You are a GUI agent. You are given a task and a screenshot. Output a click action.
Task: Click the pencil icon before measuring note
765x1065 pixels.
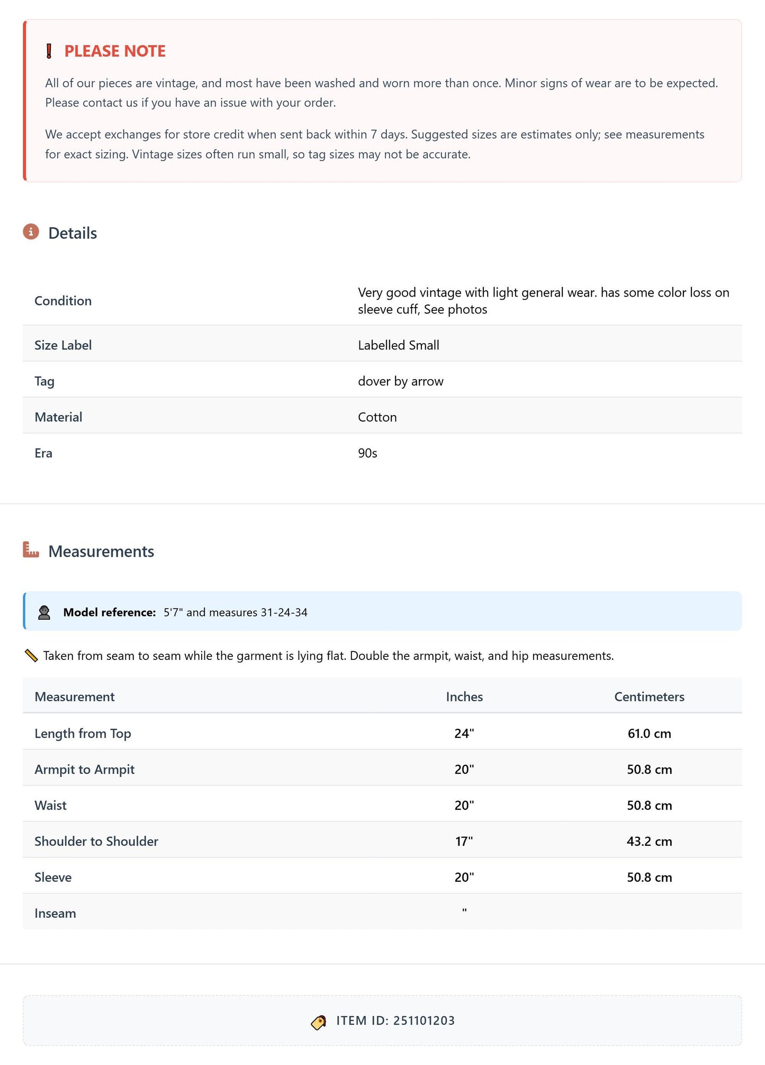pyautogui.click(x=31, y=656)
